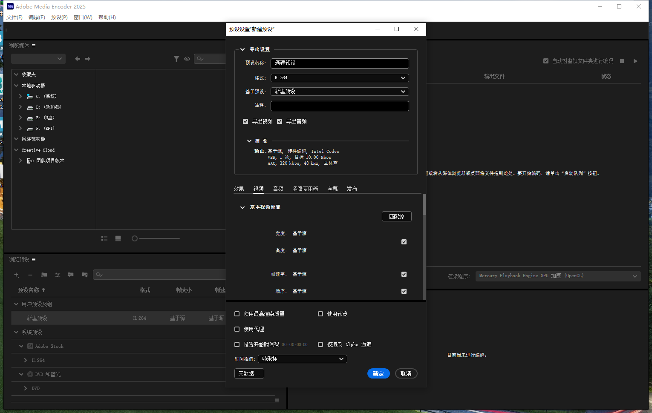The image size is (652, 413).
Task: Switch to the 多路复用器 tab
Action: click(x=305, y=189)
